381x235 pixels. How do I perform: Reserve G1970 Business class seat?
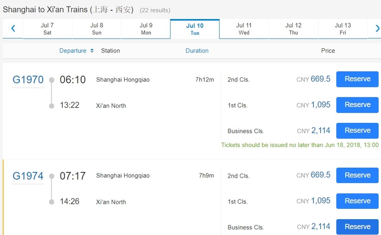[x=357, y=131]
